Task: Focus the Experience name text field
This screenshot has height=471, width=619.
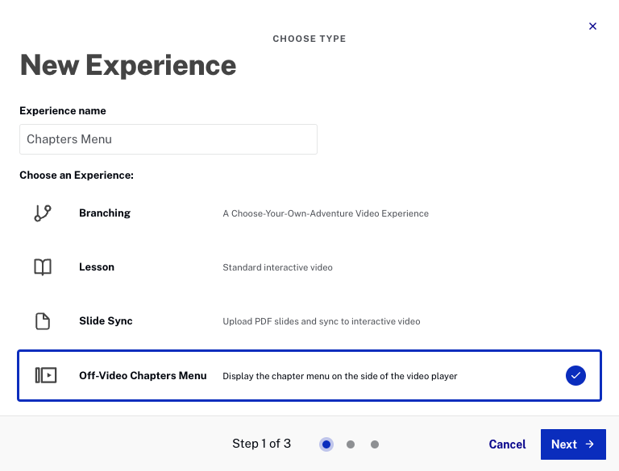Action: [168, 139]
